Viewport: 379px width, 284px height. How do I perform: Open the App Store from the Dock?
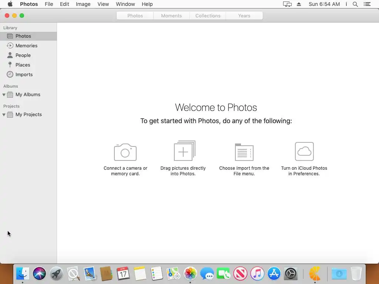click(x=274, y=274)
